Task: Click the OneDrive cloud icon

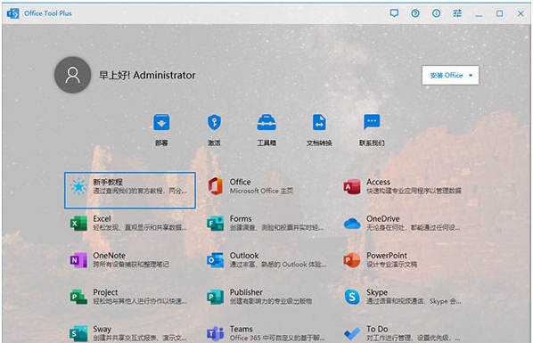Action: pyautogui.click(x=352, y=224)
